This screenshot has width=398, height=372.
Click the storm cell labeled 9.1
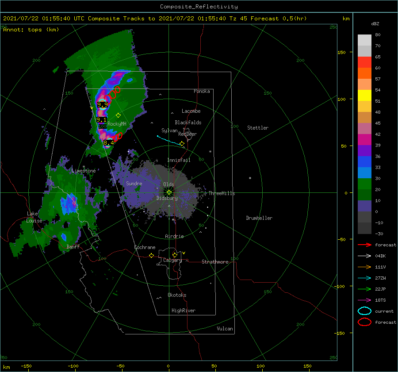[x=101, y=119]
